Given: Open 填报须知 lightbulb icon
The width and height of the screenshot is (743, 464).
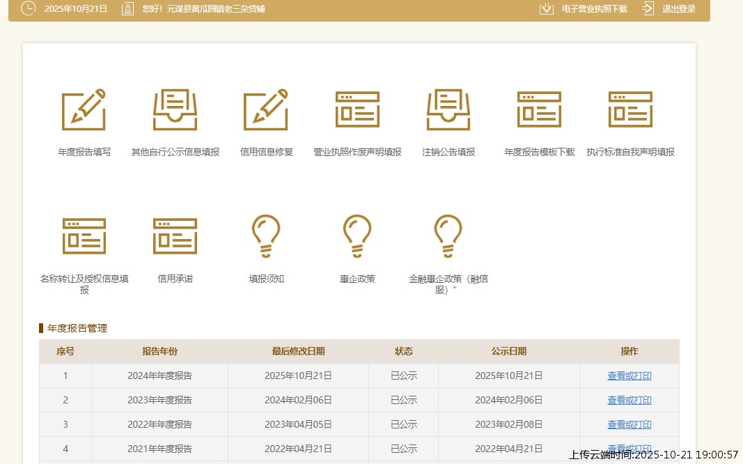Looking at the screenshot, I should tap(266, 235).
